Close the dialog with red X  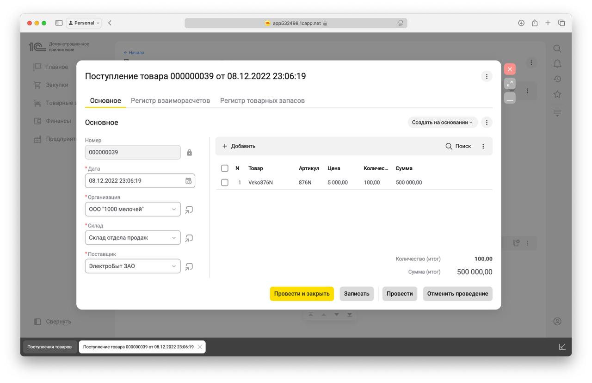tap(510, 69)
